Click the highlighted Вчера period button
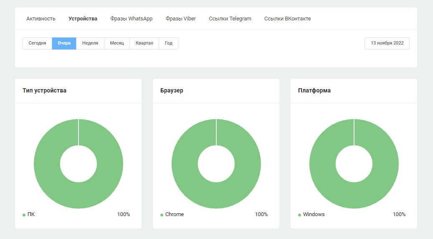Screen dimensions: 433x239 click(x=64, y=43)
